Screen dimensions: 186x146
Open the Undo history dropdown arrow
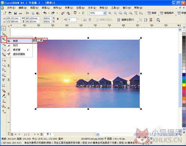coord(49,13)
